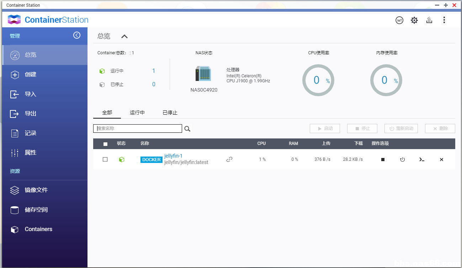Click the search magnifier icon
The width and height of the screenshot is (462, 268).
[x=187, y=129]
